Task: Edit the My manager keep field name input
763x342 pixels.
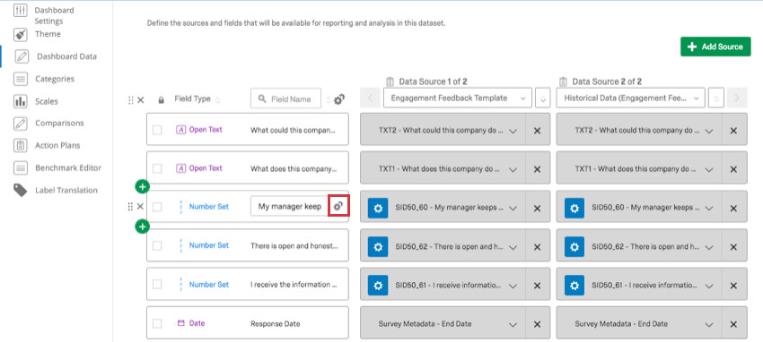Action: click(290, 206)
